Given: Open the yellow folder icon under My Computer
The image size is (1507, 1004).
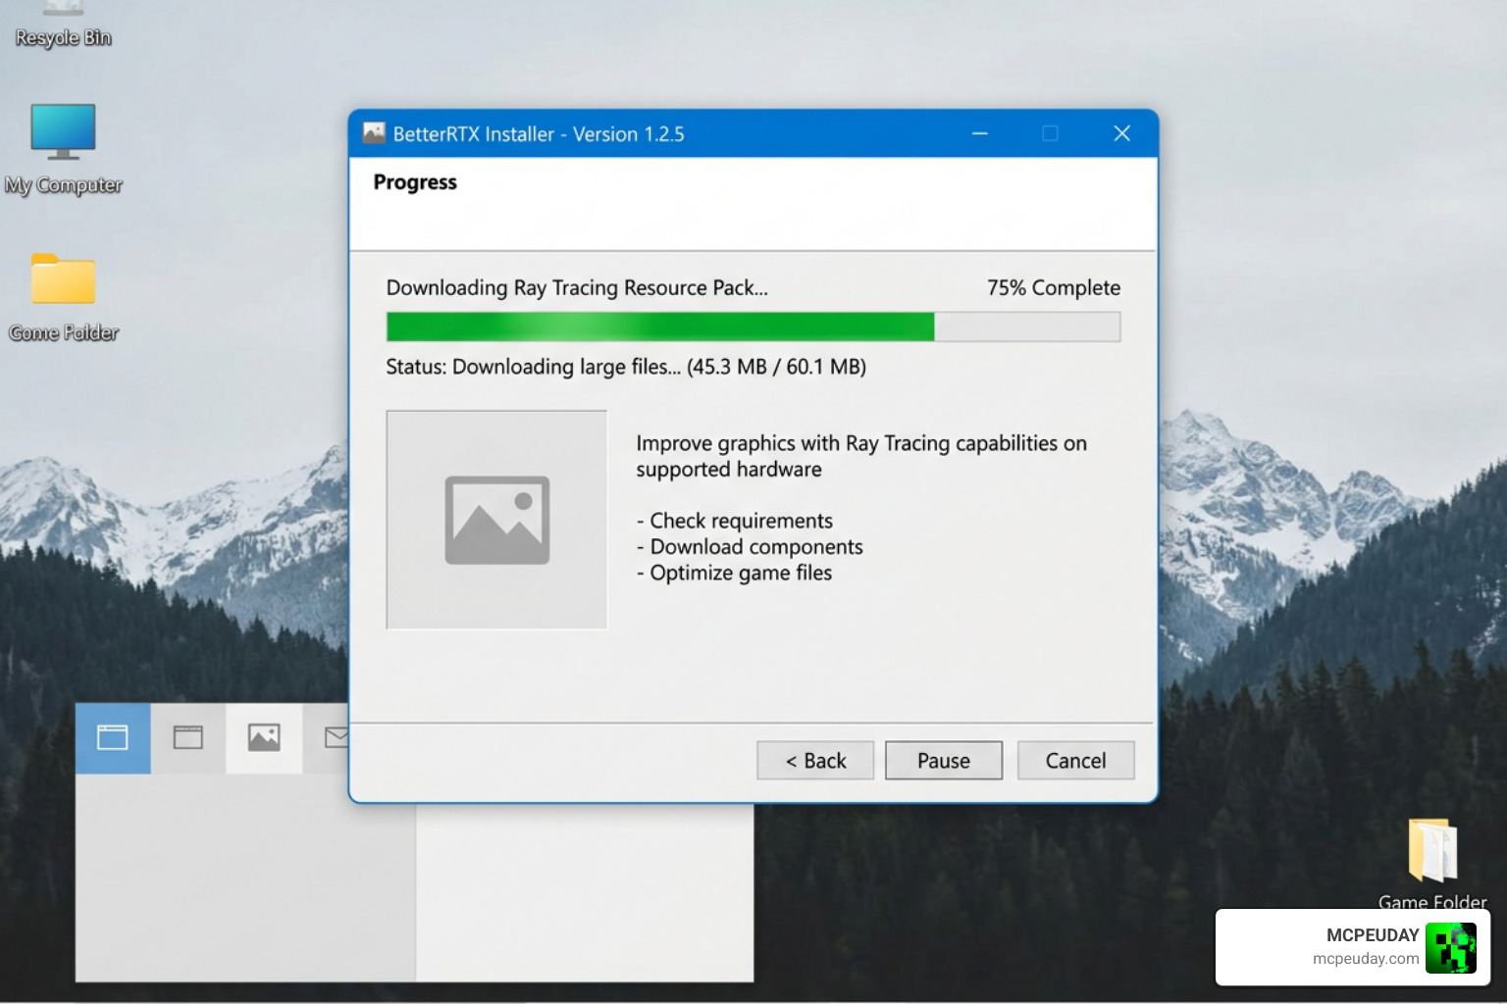Looking at the screenshot, I should click(x=63, y=279).
